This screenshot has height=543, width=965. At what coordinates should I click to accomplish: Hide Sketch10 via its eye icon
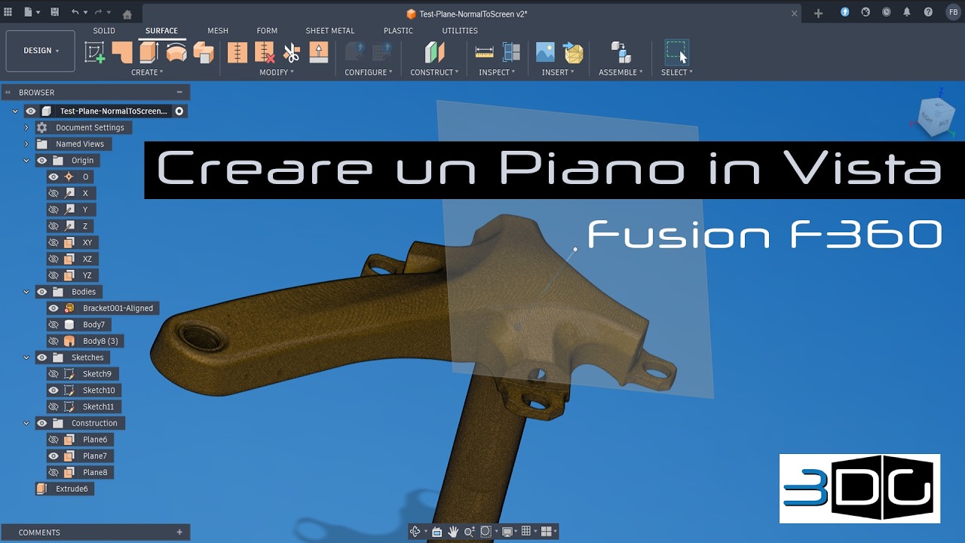[54, 390]
